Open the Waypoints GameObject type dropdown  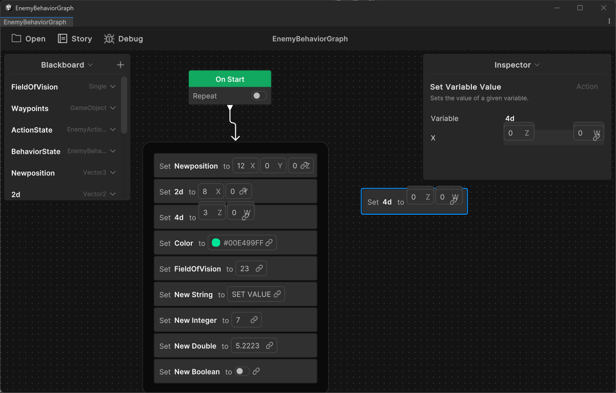(x=112, y=108)
